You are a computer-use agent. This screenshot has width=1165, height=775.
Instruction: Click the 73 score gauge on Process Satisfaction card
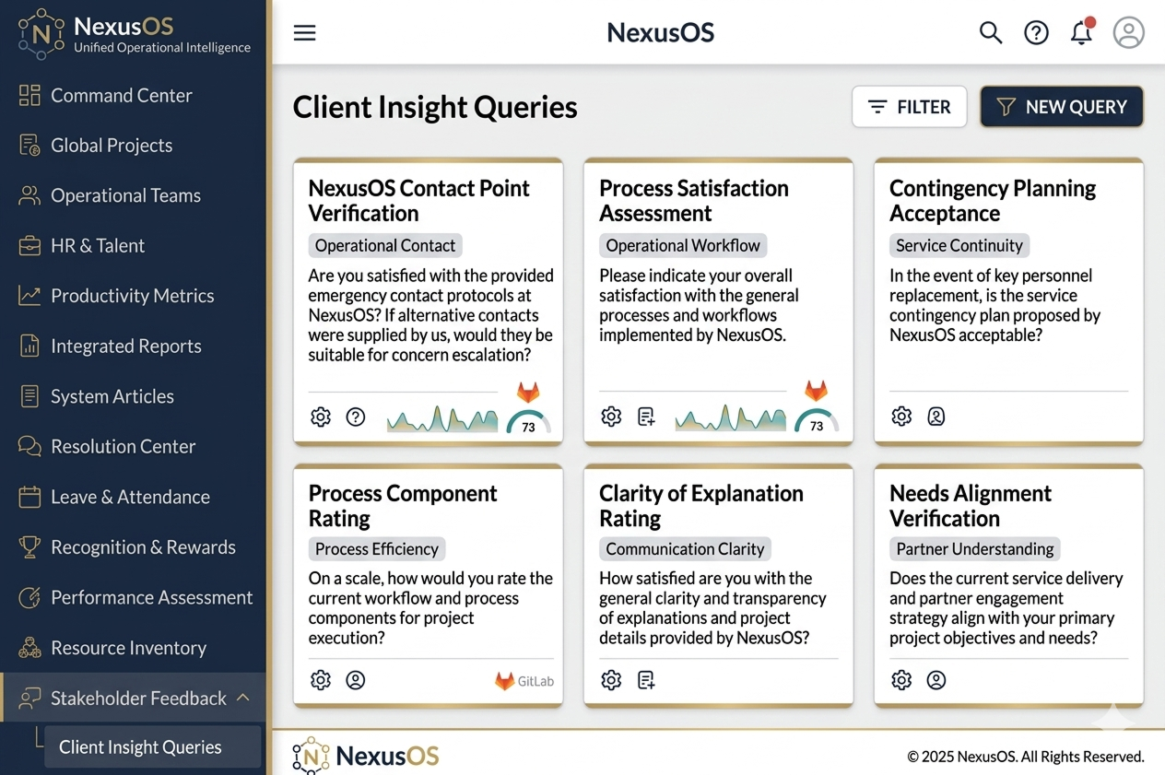tap(816, 422)
